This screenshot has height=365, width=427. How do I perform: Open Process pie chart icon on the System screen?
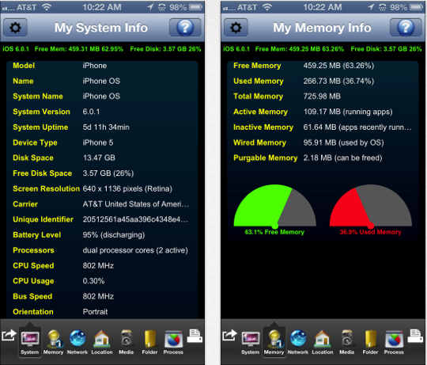click(x=173, y=342)
